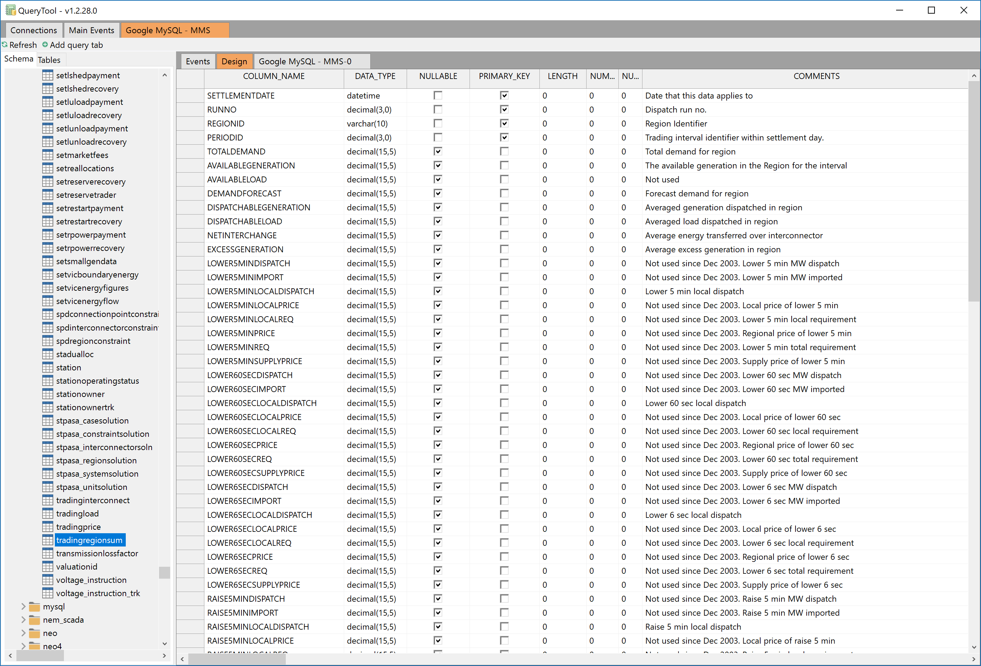
Task: Toggle NULLABLE checkbox for TOTALDEMAND row
Action: 438,151
